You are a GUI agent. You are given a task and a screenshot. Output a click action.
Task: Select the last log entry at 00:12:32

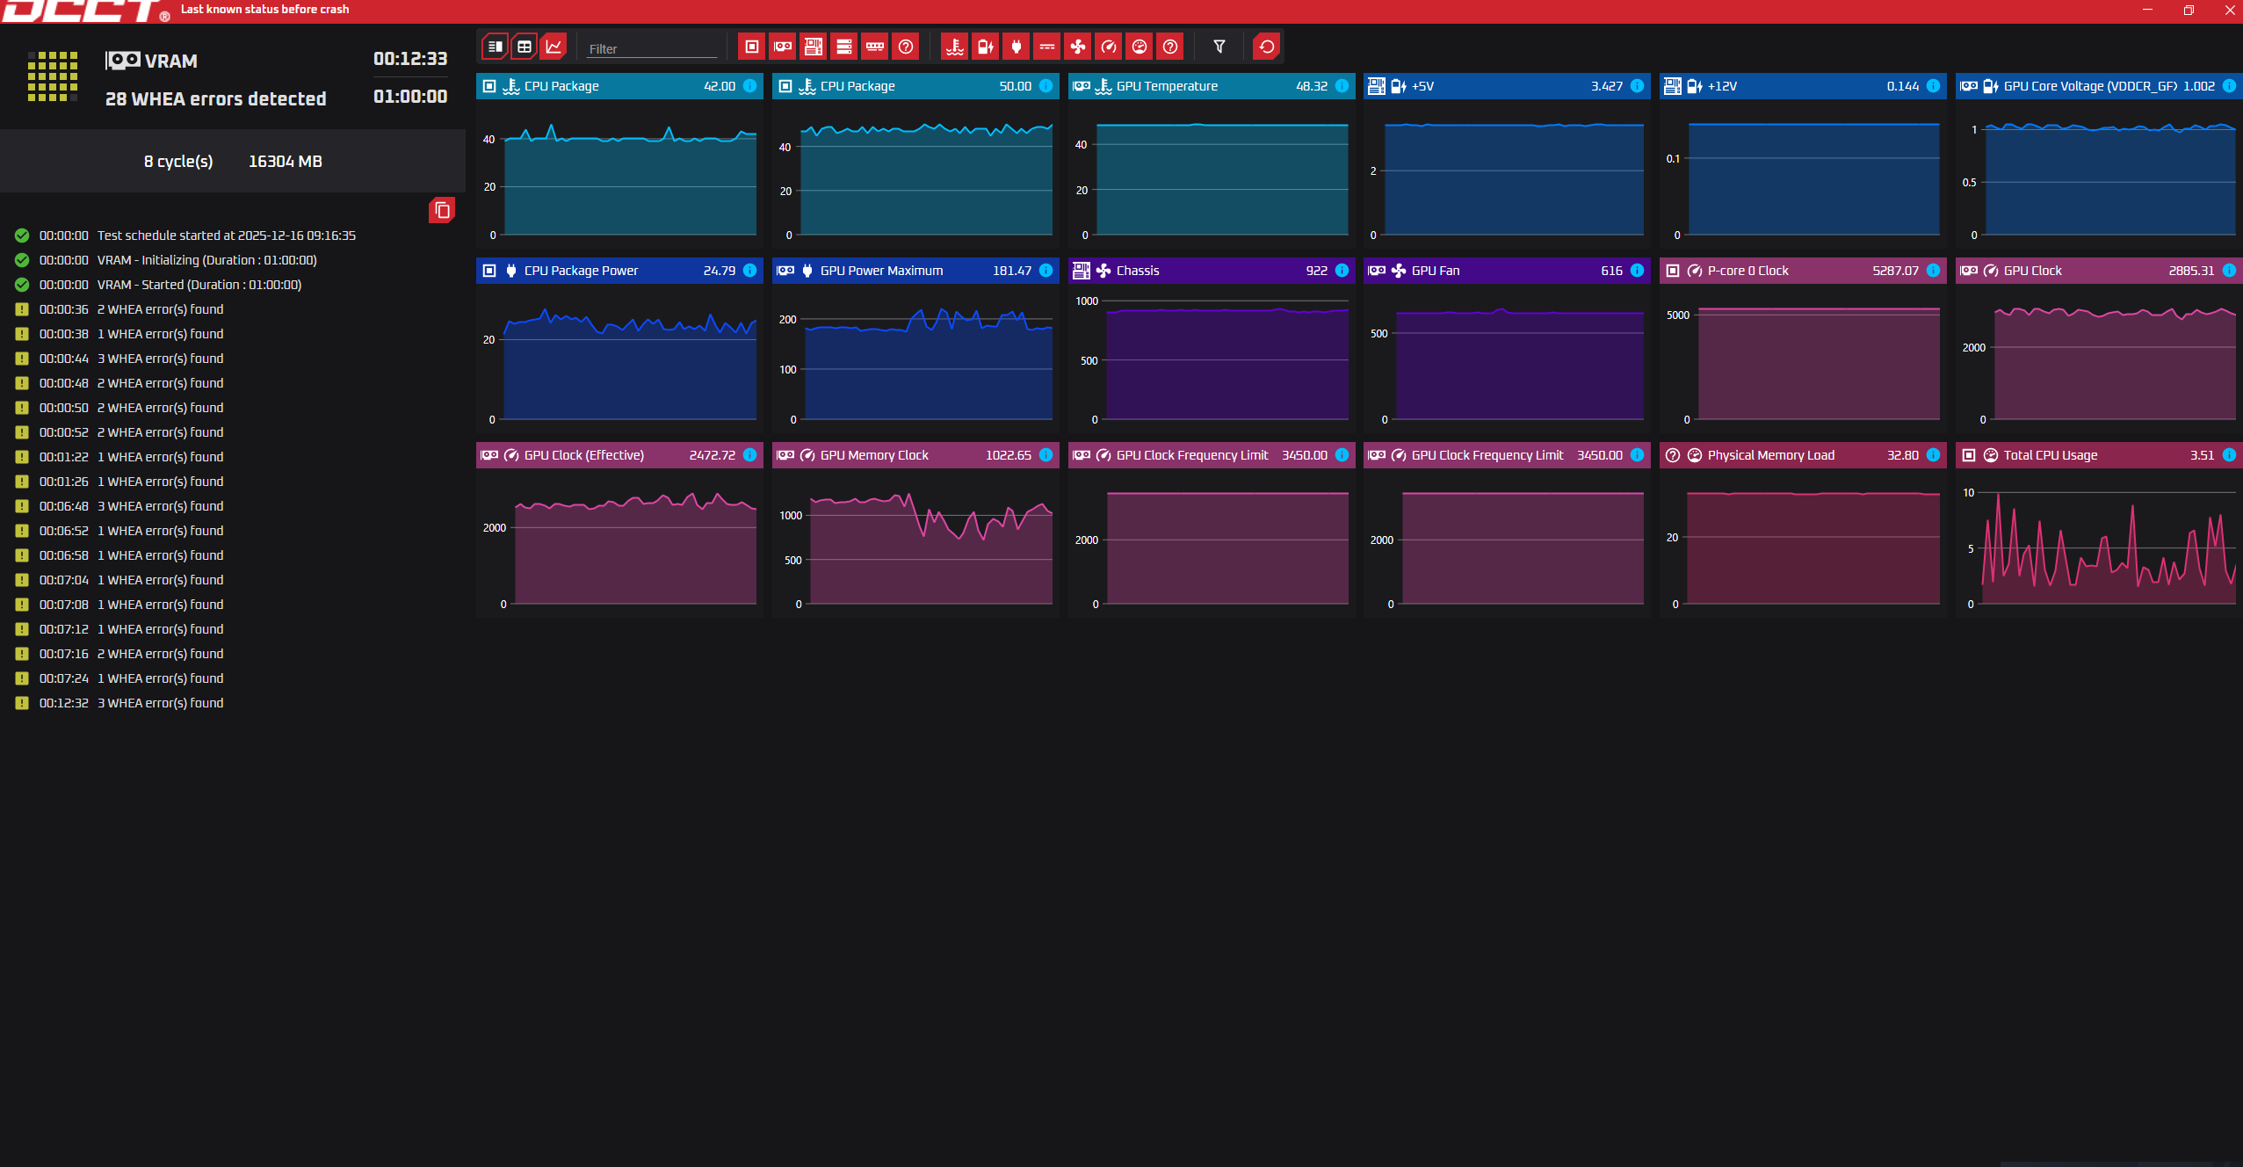[x=132, y=703]
